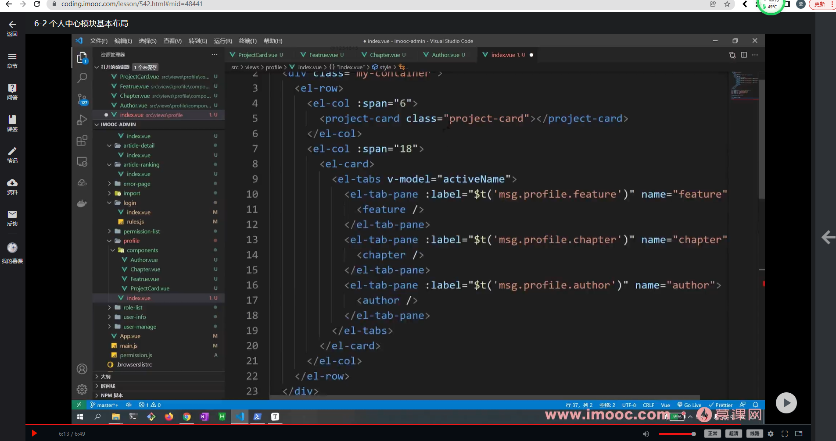Go back with the 返回 arrow icon
Viewport: 836px width, 441px height.
coord(12,28)
